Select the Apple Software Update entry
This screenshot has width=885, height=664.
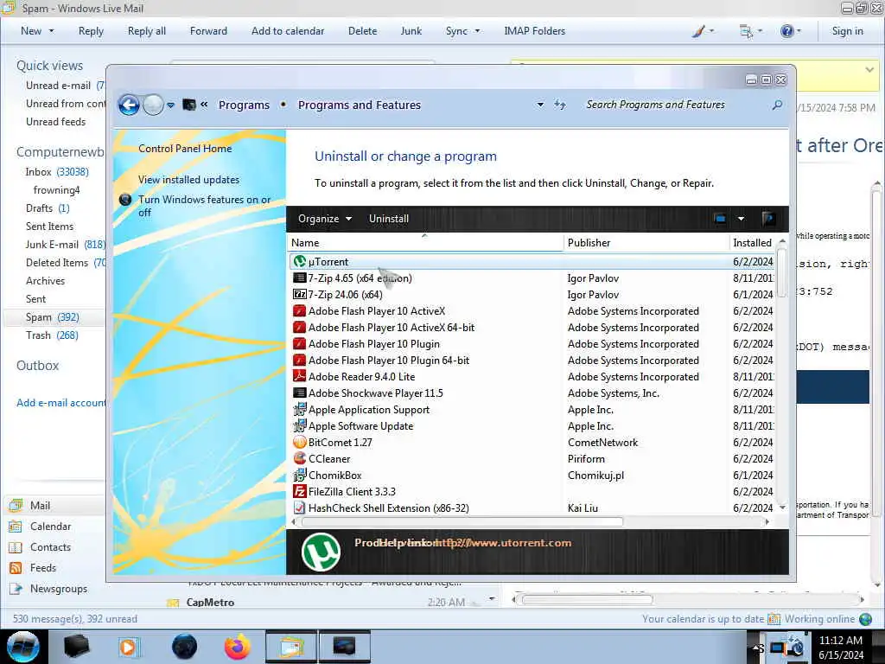coord(360,426)
